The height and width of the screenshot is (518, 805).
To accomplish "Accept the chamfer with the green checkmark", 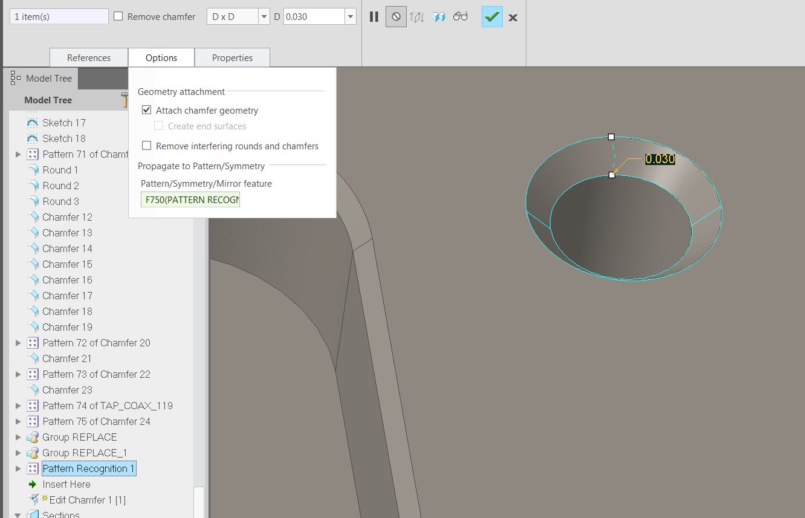I will tap(491, 16).
